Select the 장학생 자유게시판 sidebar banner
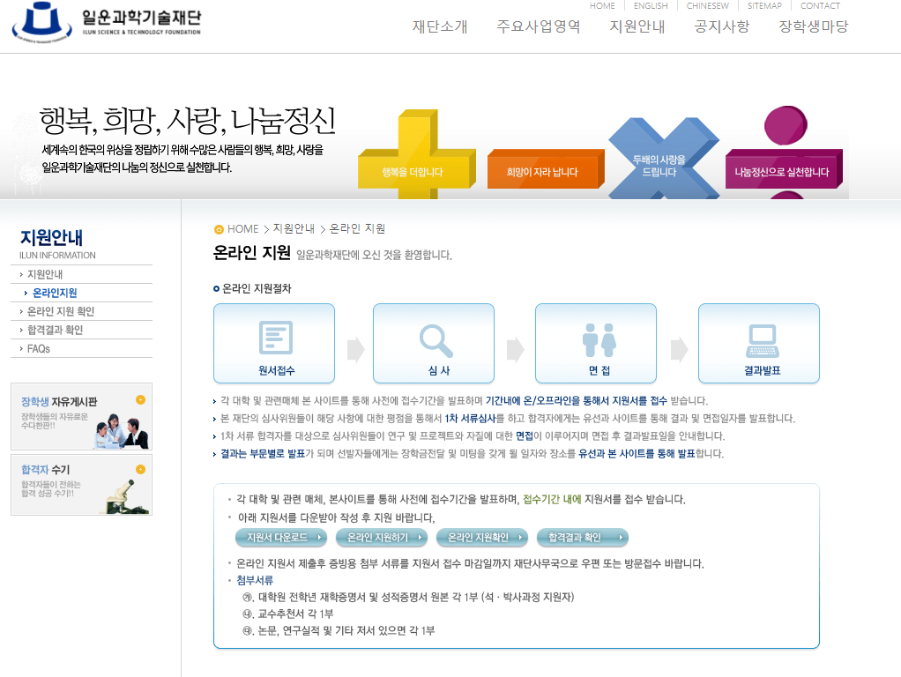The width and height of the screenshot is (901, 677). (x=81, y=416)
